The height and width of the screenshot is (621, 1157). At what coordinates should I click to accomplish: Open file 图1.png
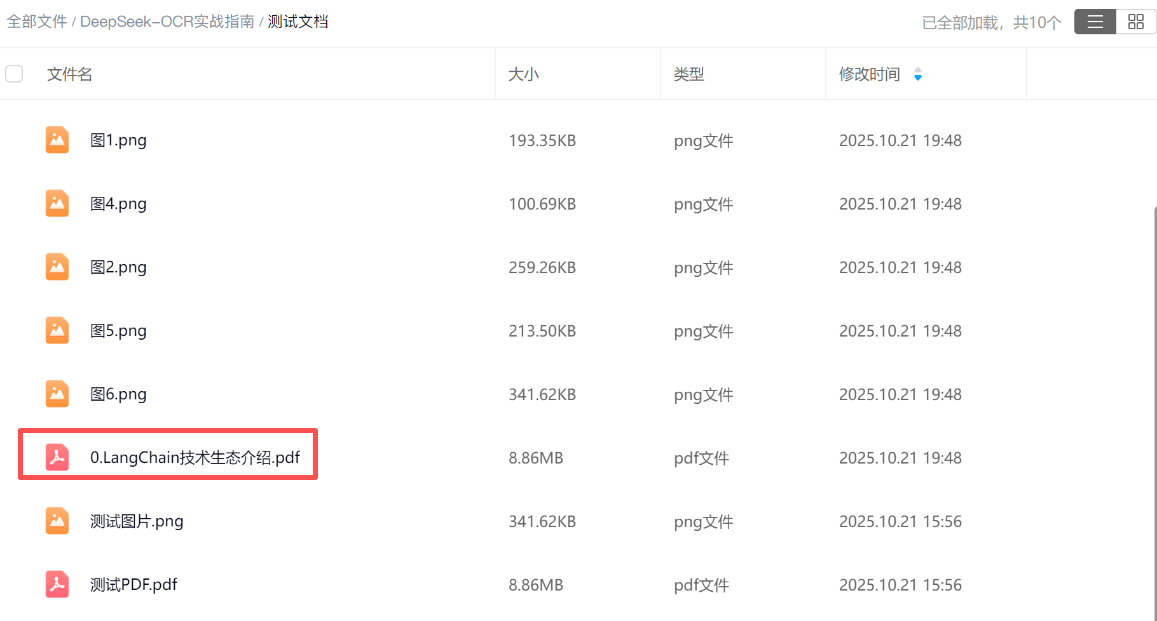(x=118, y=140)
